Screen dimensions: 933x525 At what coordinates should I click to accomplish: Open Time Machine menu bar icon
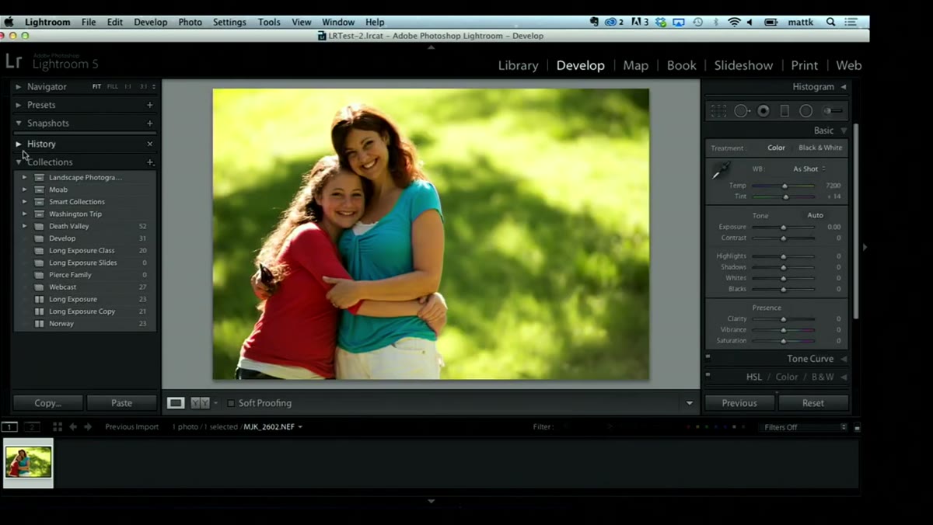click(x=698, y=23)
